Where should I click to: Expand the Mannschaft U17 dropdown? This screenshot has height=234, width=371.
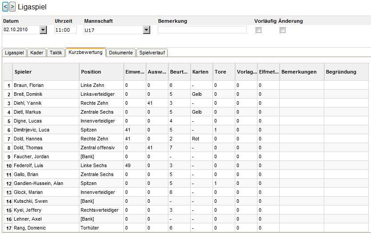[147, 30]
